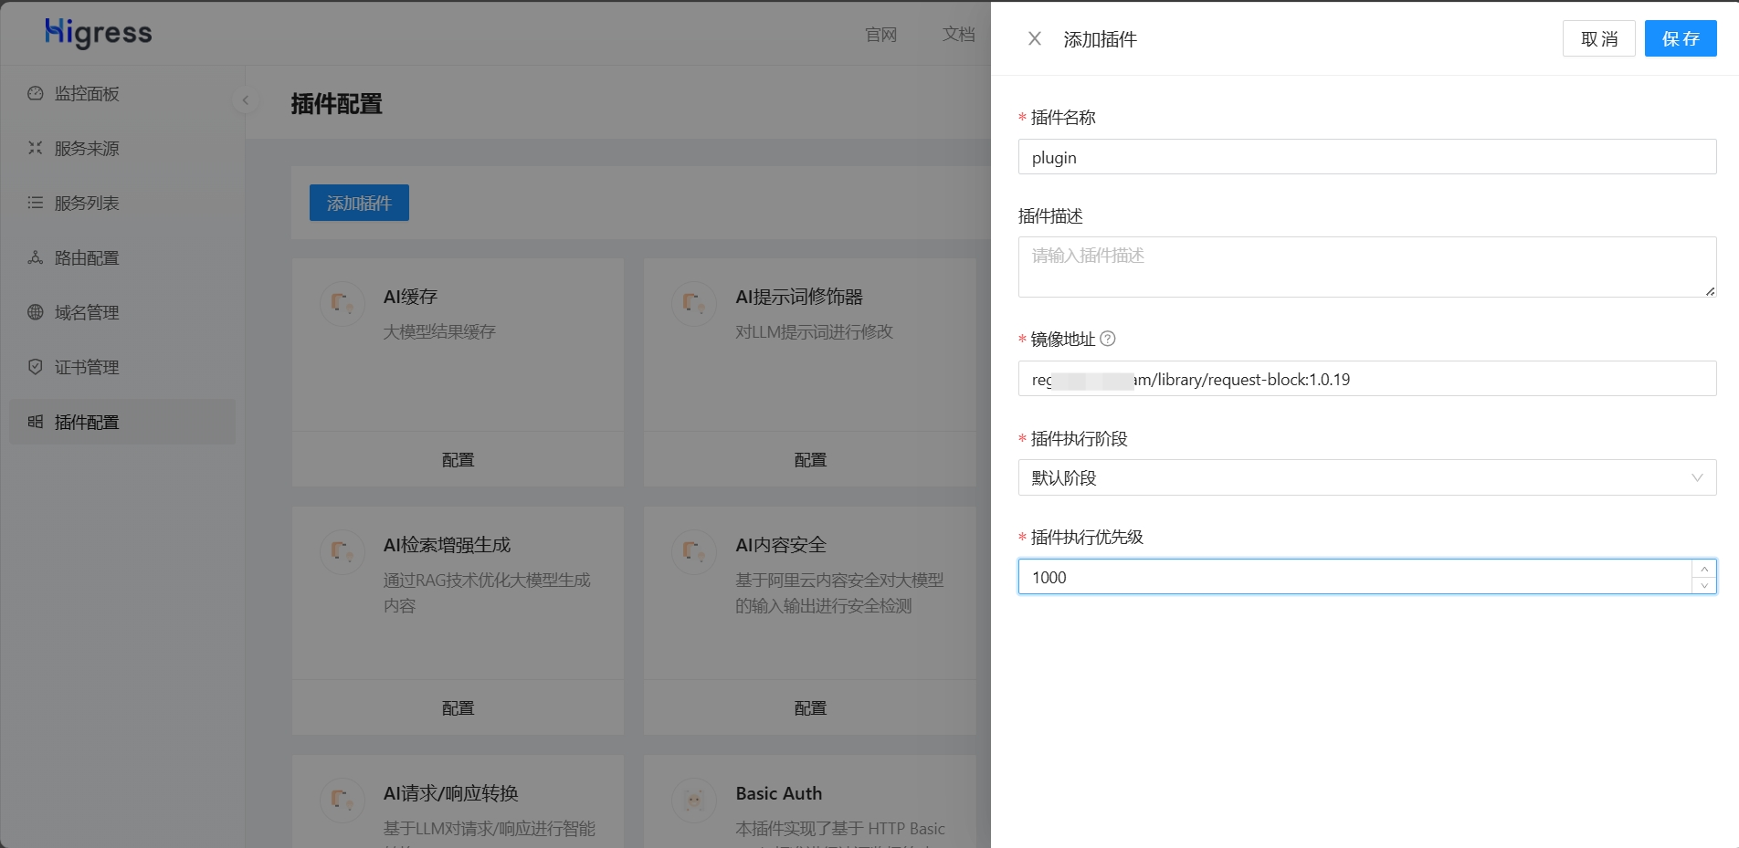
Task: Click the AI内容安全 plugin icon
Action: 694,551
